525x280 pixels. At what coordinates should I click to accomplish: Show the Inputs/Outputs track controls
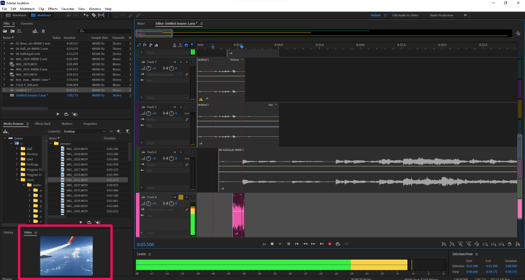(x=139, y=45)
